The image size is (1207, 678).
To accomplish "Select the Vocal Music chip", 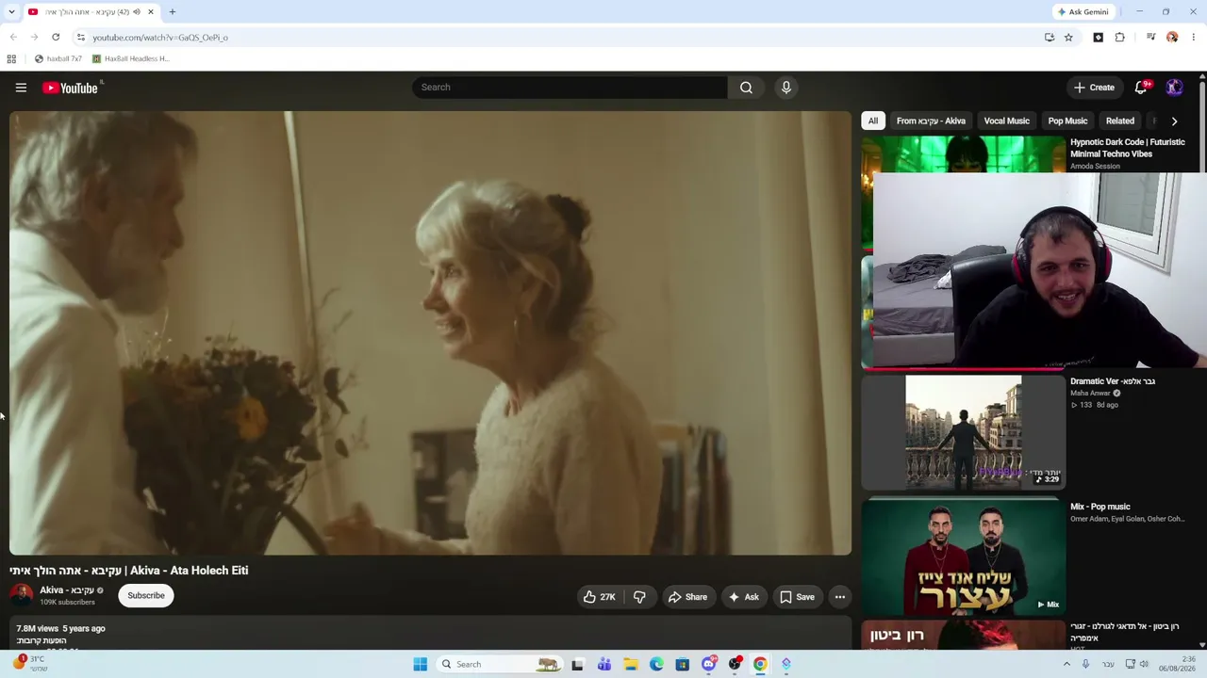I will click(1006, 121).
